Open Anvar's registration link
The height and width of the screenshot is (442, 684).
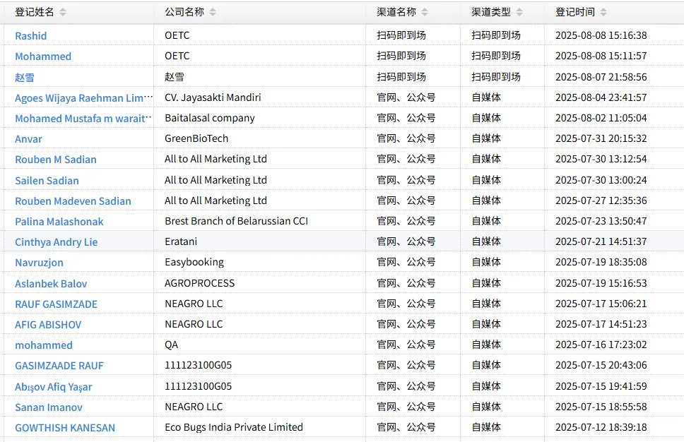[x=28, y=138]
